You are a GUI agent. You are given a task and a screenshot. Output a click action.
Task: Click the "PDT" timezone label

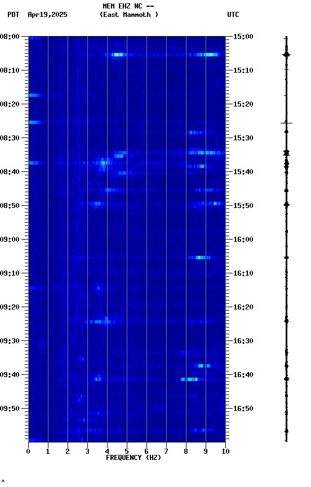pos(14,15)
